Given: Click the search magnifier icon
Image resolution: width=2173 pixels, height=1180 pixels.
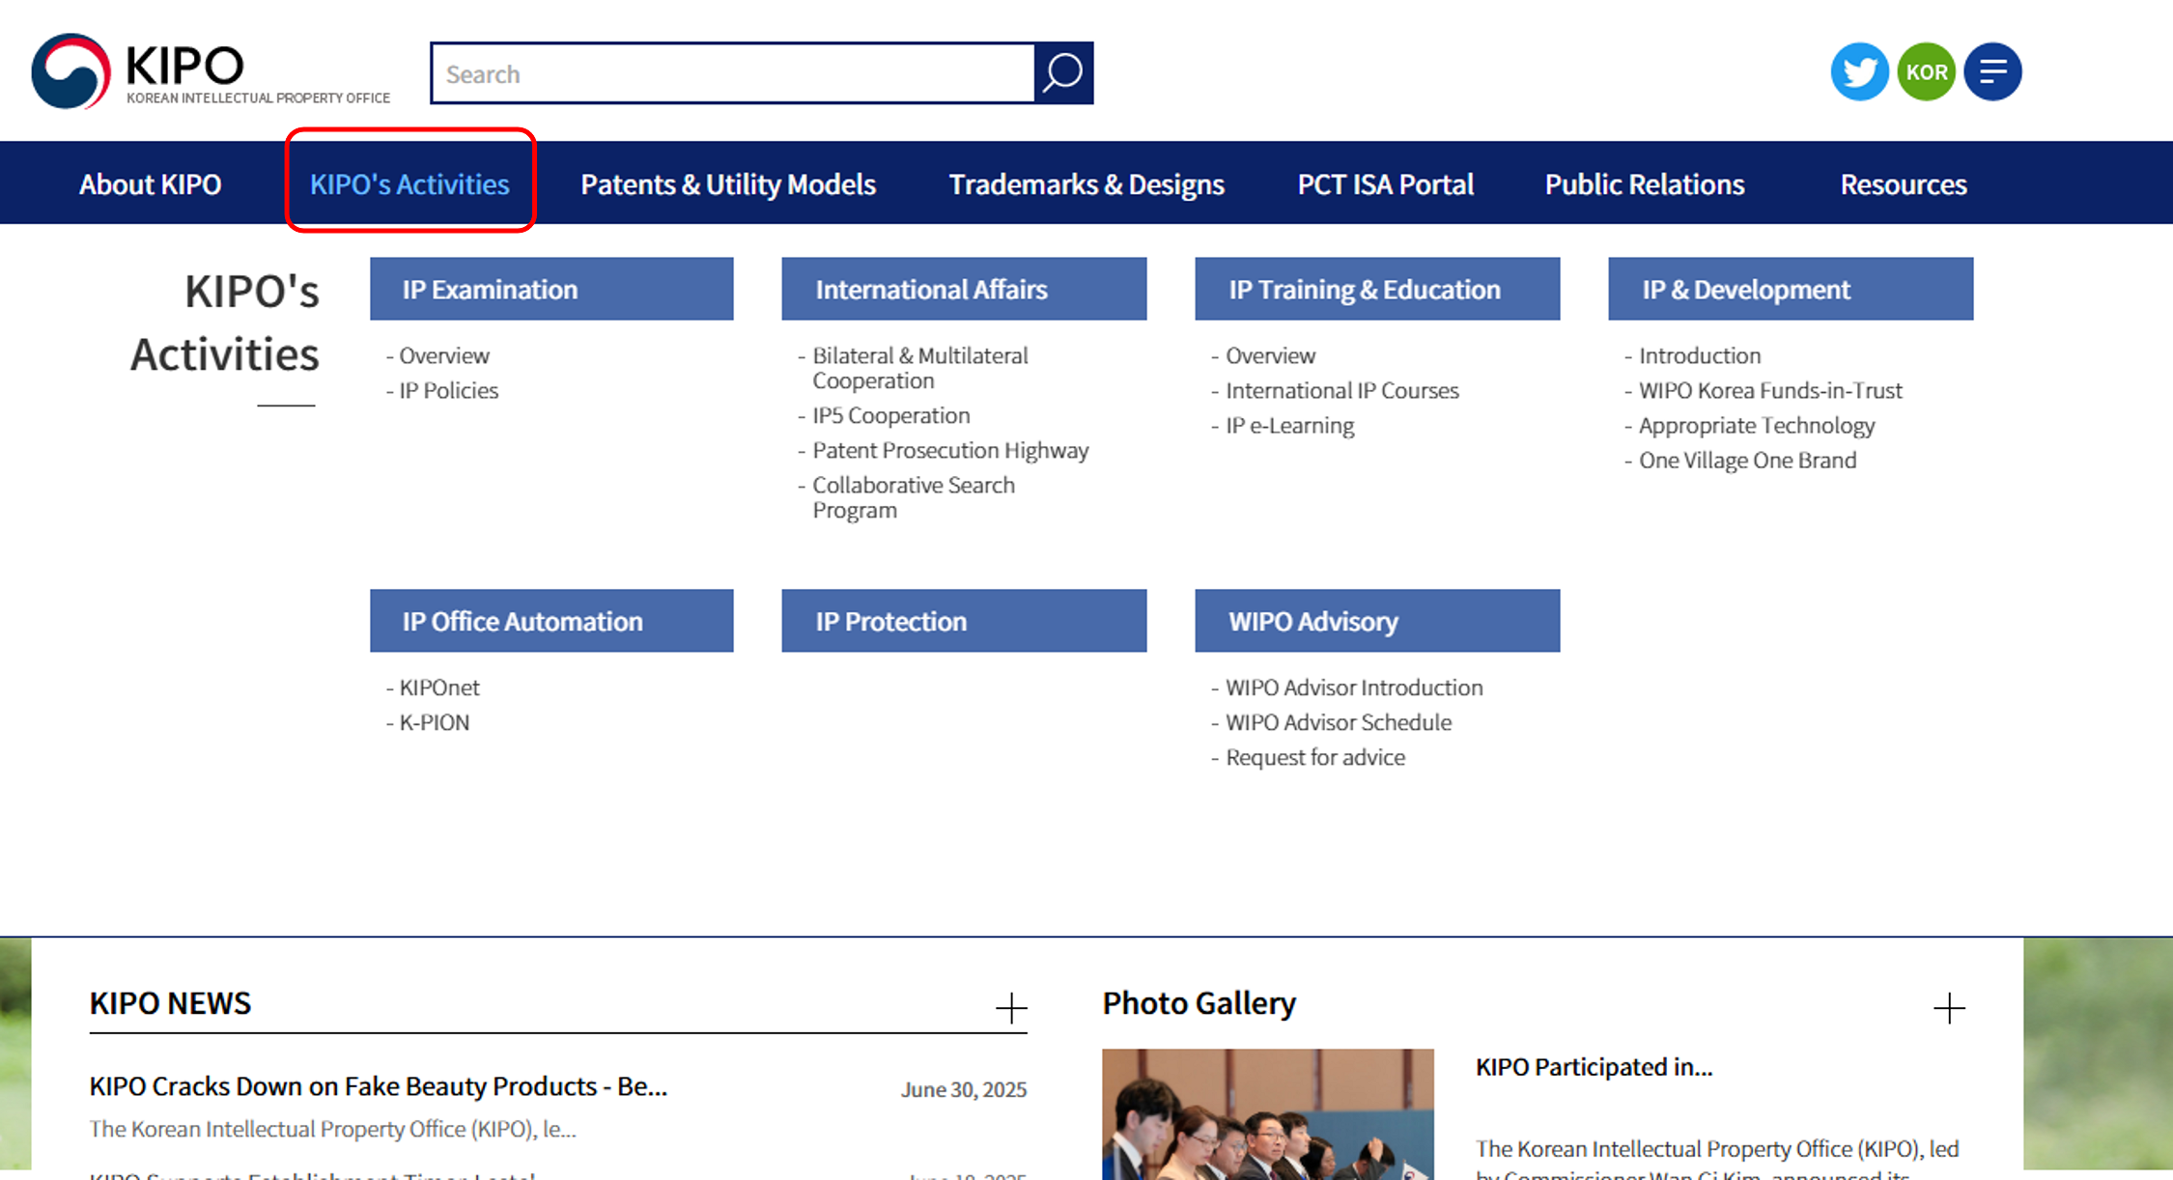Looking at the screenshot, I should 1062,72.
